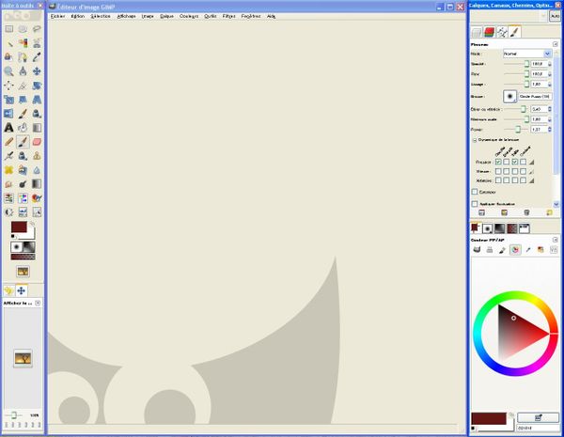This screenshot has width=564, height=437.
Task: Click stepper arrows on 0,40 value field
Action: click(549, 109)
